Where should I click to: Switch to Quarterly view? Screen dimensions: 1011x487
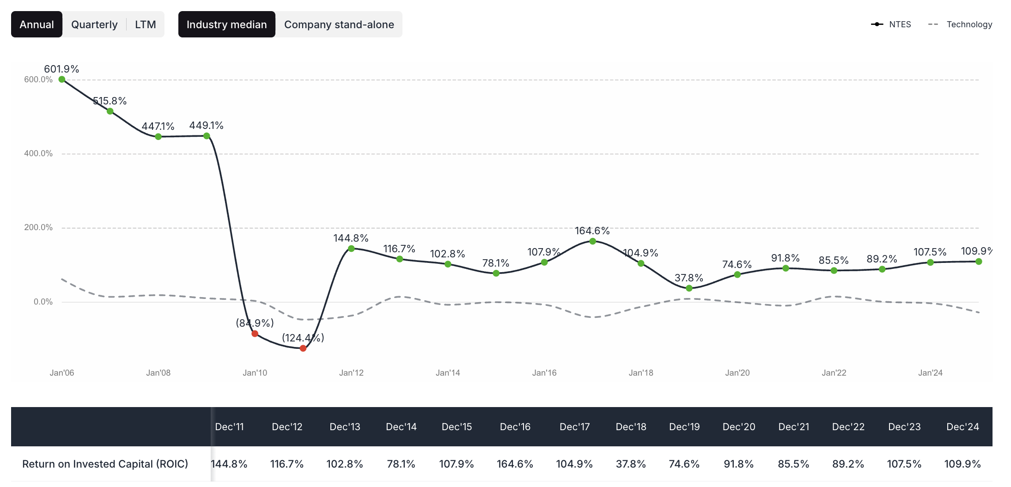[x=94, y=24]
